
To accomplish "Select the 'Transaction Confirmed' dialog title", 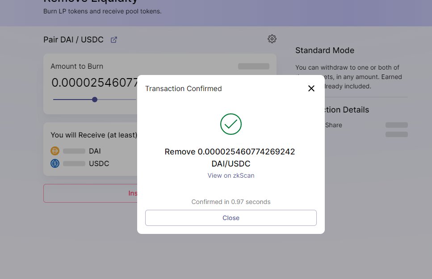I will (x=184, y=88).
